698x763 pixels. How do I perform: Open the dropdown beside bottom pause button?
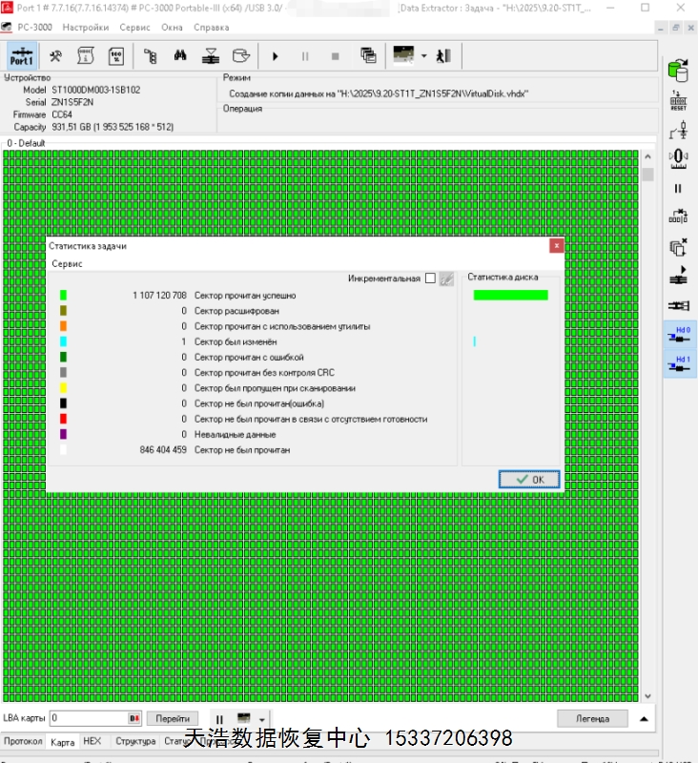(x=261, y=718)
